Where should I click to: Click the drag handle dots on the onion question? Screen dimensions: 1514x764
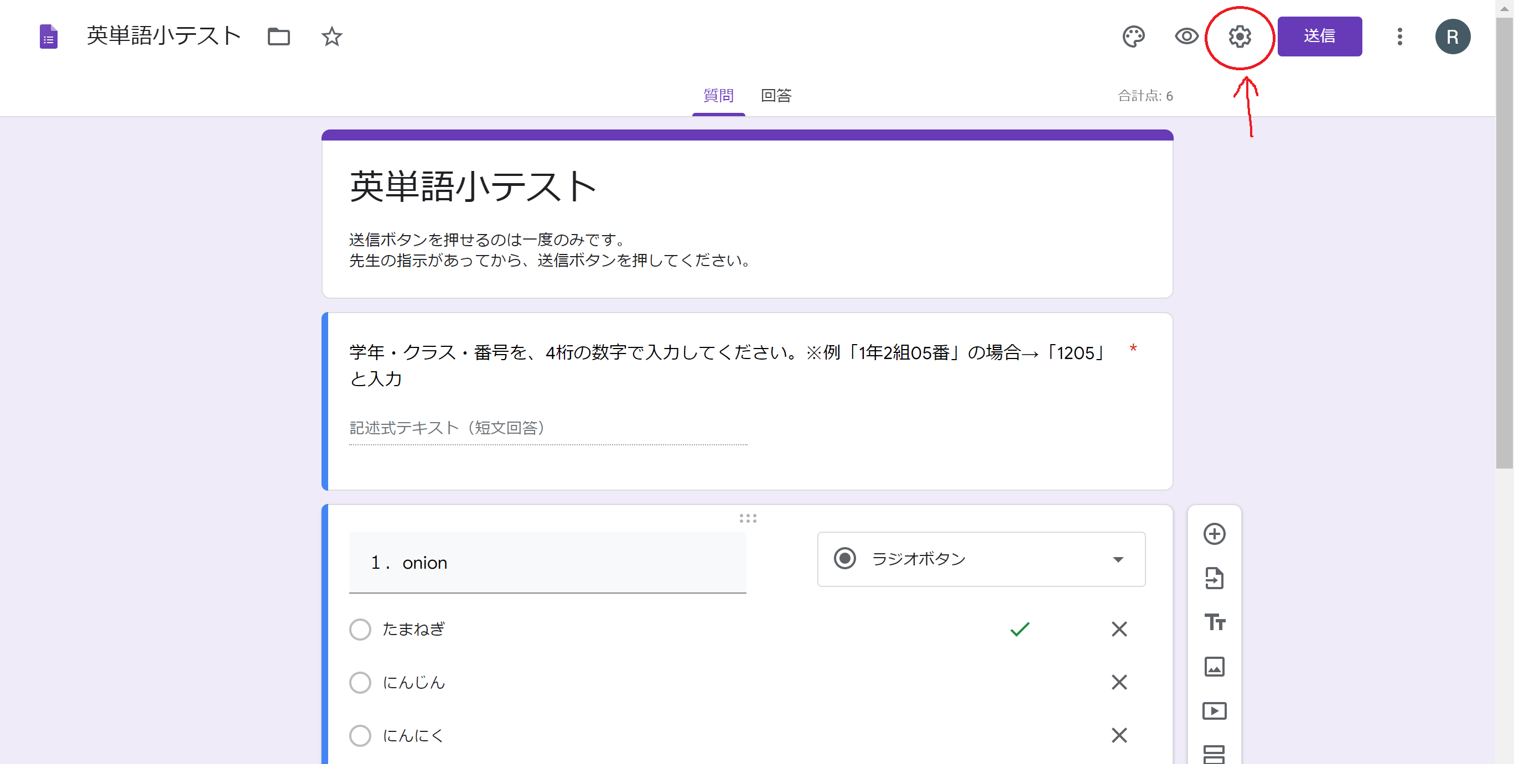click(748, 518)
